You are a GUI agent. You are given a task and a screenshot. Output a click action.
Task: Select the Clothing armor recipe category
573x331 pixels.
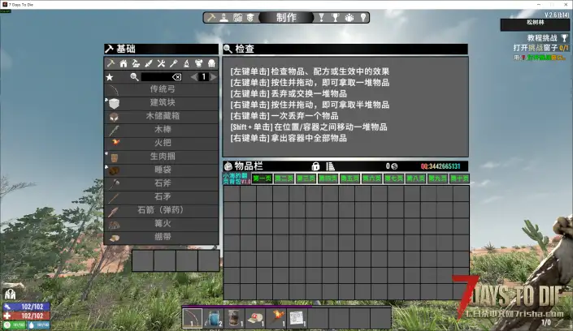199,63
